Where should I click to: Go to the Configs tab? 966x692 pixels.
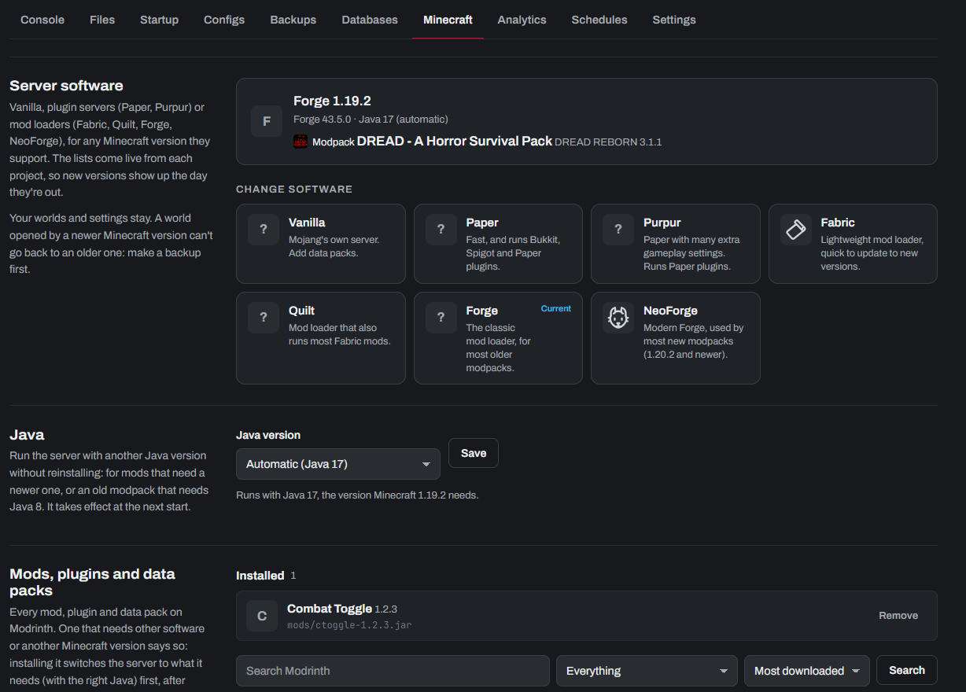click(x=224, y=20)
